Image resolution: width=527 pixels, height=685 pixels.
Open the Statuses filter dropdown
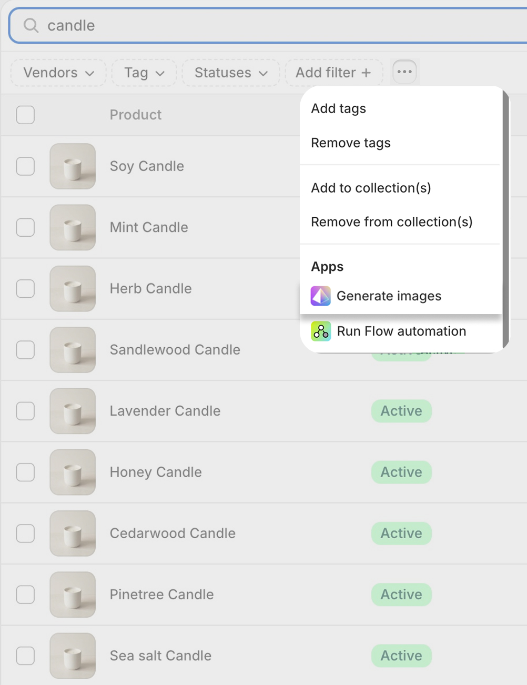[230, 73]
